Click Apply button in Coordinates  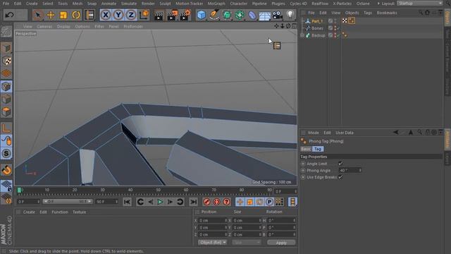[x=281, y=243]
